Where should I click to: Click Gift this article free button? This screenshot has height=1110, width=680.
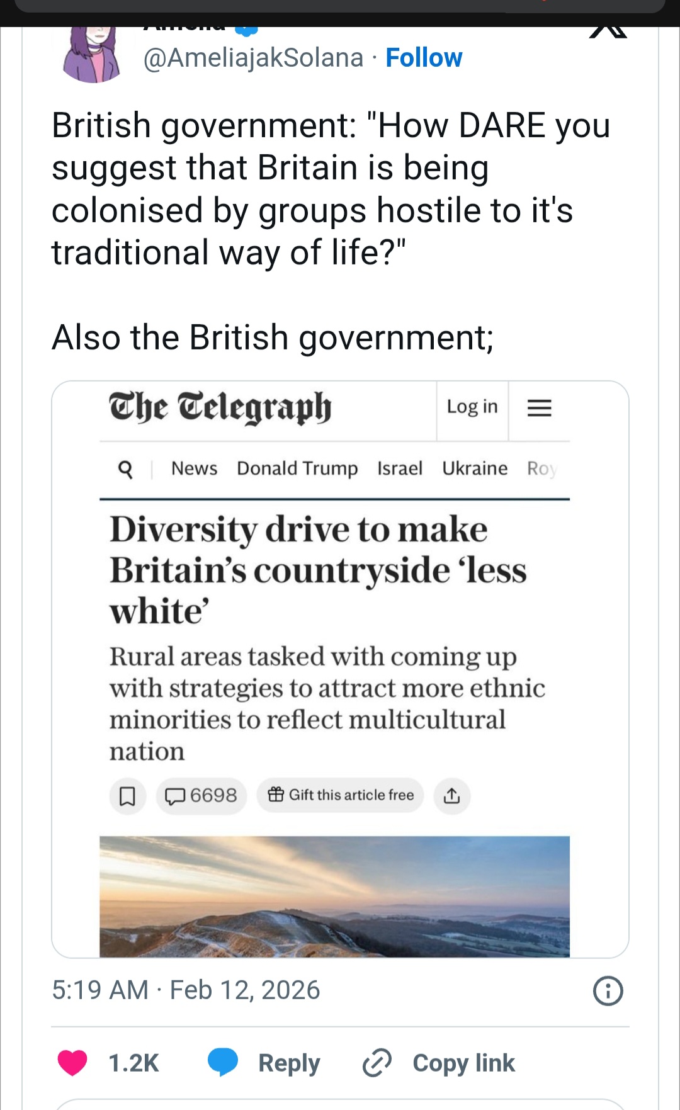tap(341, 796)
